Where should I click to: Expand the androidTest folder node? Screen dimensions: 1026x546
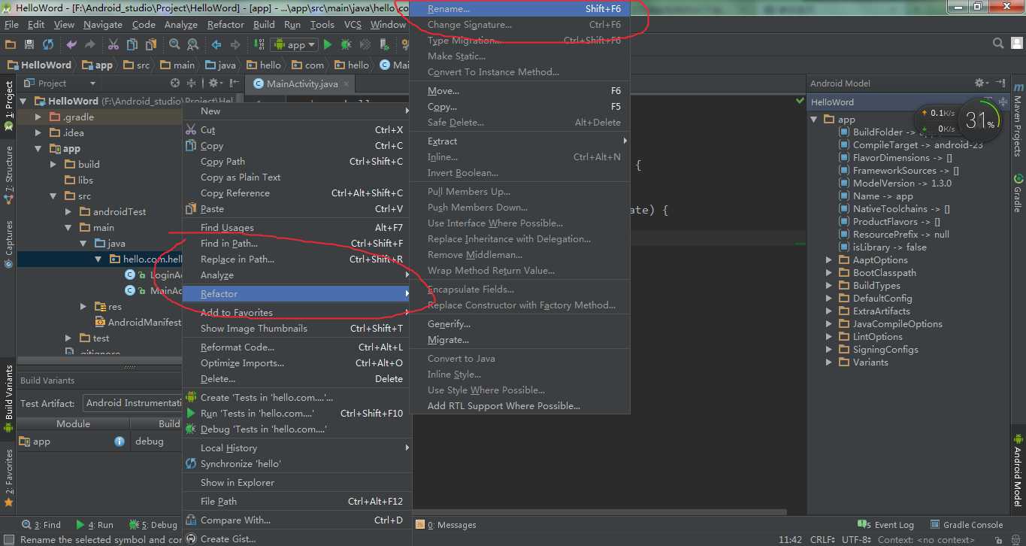[x=68, y=212]
